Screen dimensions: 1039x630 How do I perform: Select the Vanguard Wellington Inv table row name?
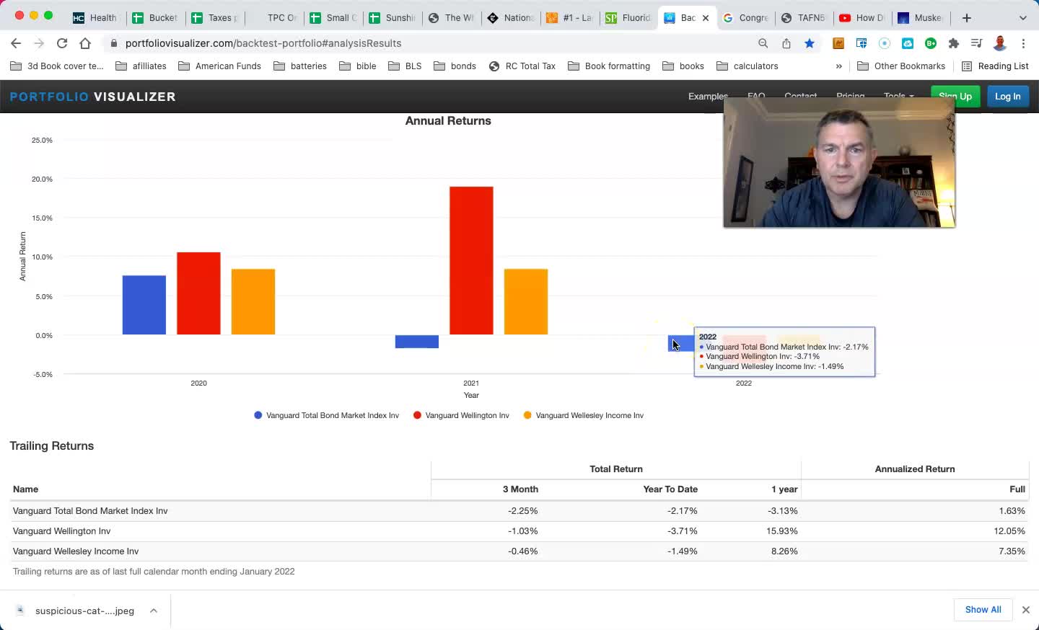tap(61, 531)
